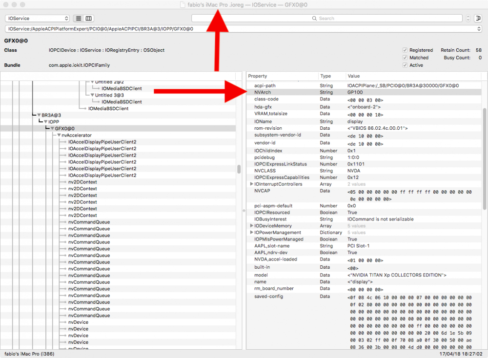Viewport: 488px width, 358px height.
Task: Collapse the BR3A@3 tree node
Action: [39, 115]
